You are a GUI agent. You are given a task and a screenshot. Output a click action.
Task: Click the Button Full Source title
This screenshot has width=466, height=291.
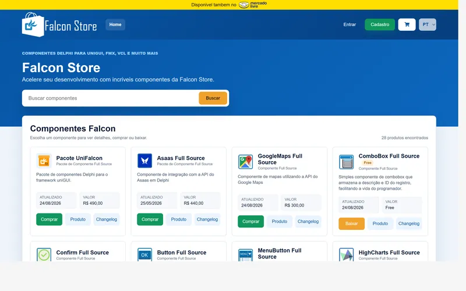(182, 253)
